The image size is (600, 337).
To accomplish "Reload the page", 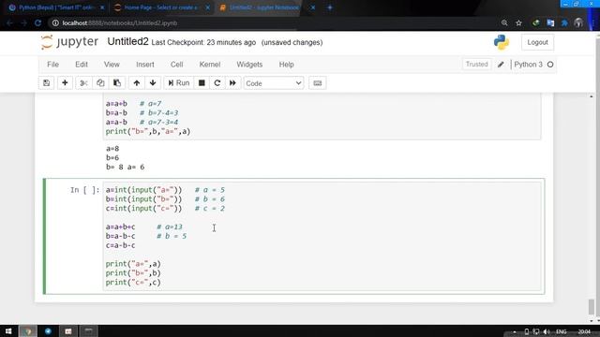I will pos(37,22).
